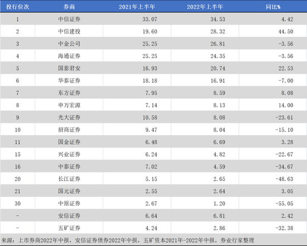Click the value 20.74
This screenshot has height=246, width=307.
click(x=218, y=68)
